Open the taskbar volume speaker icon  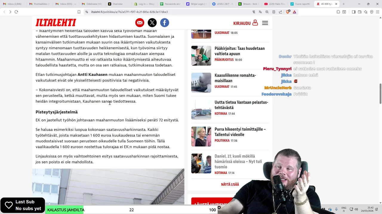coord(356,209)
